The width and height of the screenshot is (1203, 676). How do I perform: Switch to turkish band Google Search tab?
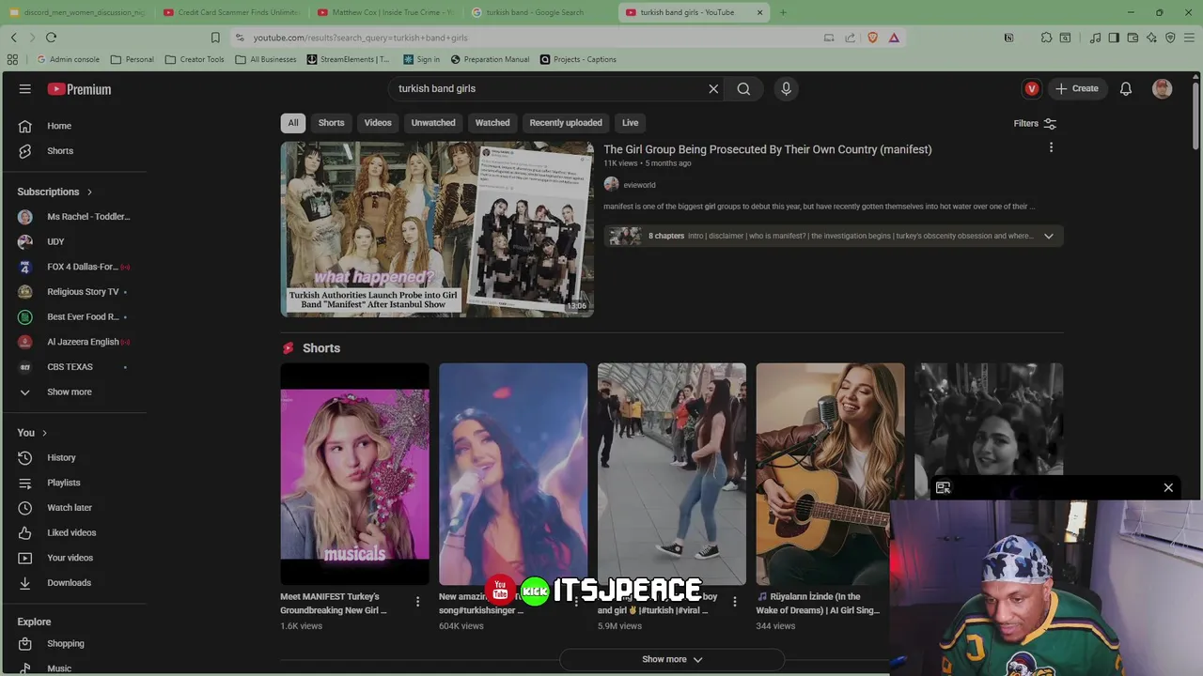(x=539, y=12)
